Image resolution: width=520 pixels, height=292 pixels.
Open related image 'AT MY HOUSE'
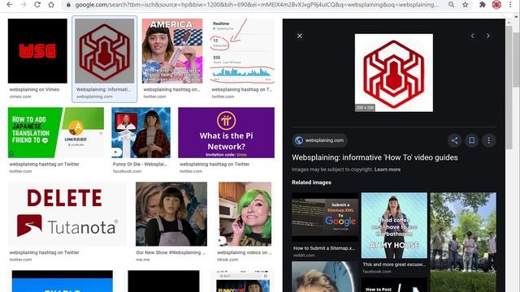[394, 225]
